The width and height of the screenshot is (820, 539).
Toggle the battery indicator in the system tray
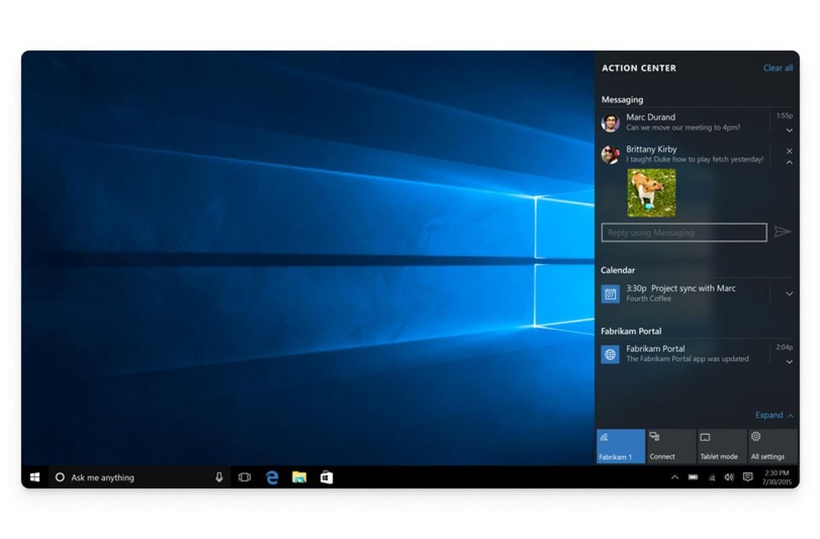pyautogui.click(x=693, y=477)
